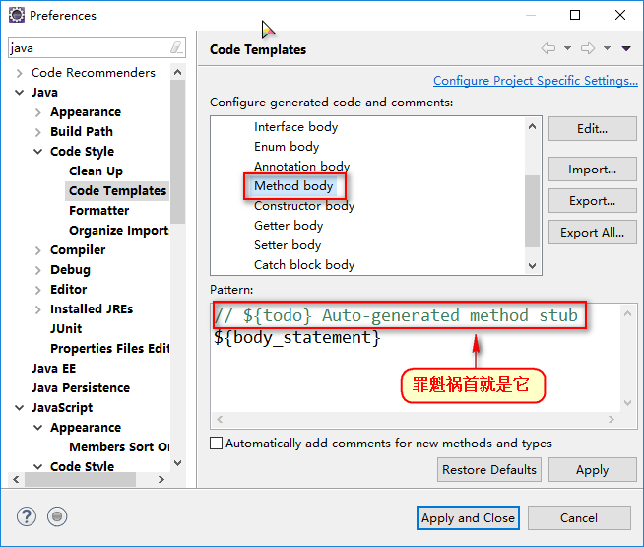The image size is (644, 547).
Task: Click preference tree scroll up arrow
Action: tap(177, 72)
